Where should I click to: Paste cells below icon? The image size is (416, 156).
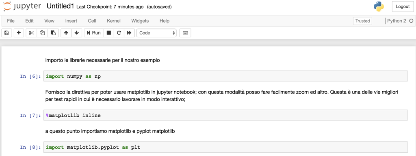53,33
